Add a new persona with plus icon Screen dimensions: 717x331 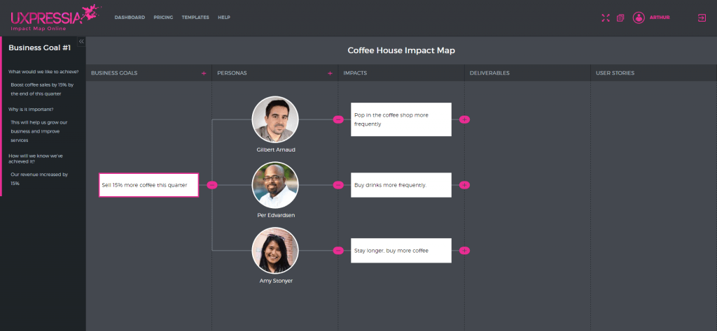(x=330, y=73)
